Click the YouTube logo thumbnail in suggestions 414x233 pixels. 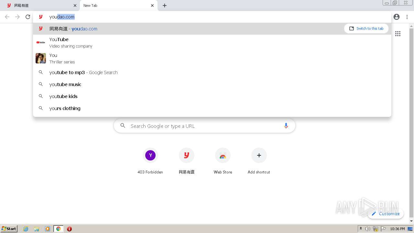tap(41, 42)
